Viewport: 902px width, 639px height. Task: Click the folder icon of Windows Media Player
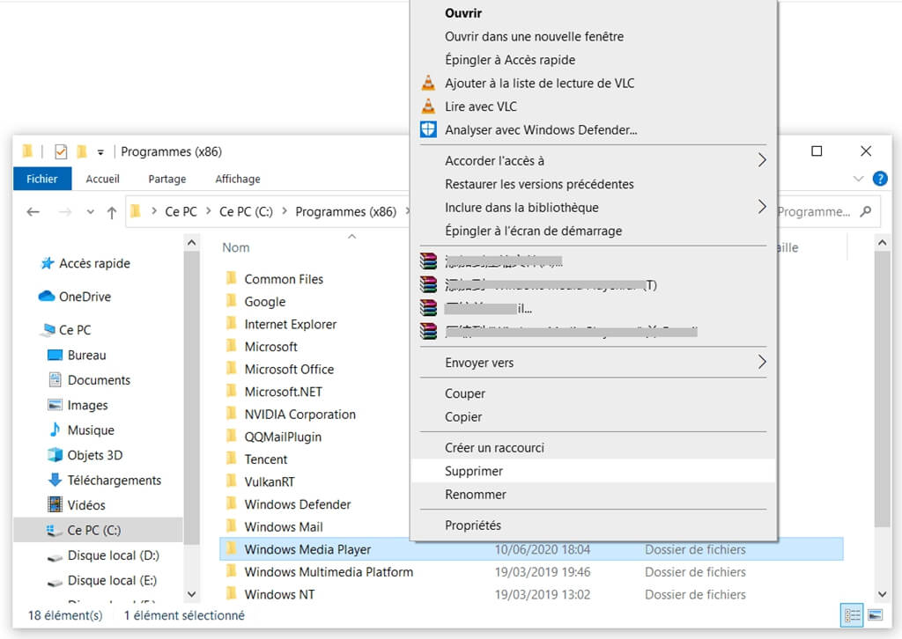coord(232,548)
